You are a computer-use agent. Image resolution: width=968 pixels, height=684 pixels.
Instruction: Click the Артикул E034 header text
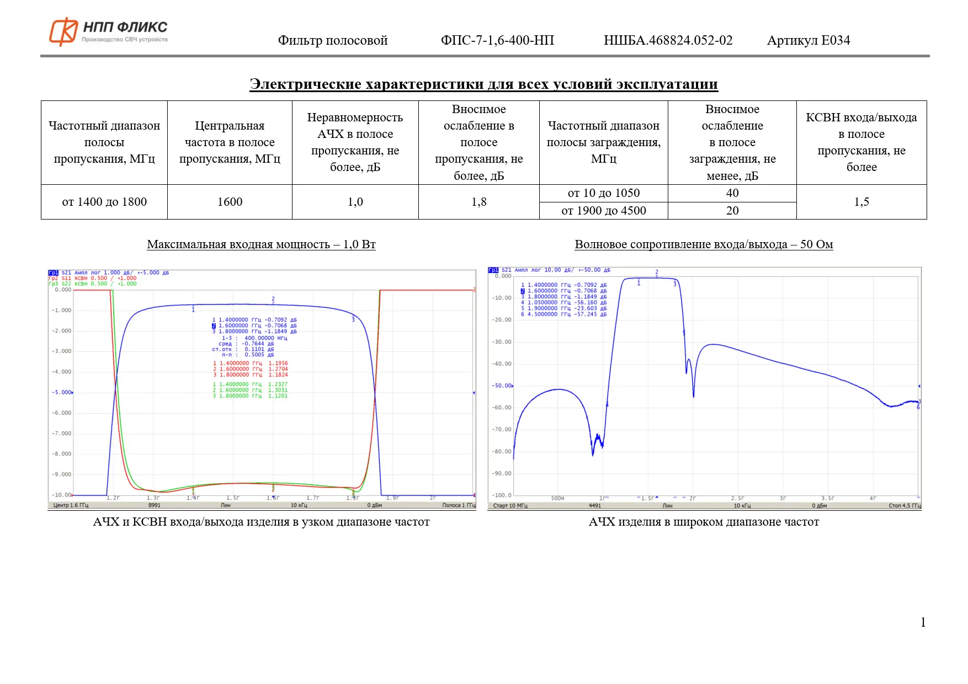pos(808,40)
